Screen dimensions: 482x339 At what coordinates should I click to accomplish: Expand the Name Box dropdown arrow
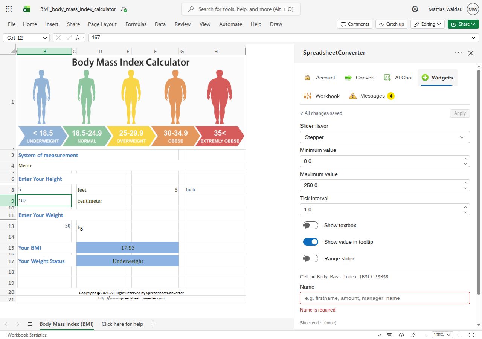[45, 38]
